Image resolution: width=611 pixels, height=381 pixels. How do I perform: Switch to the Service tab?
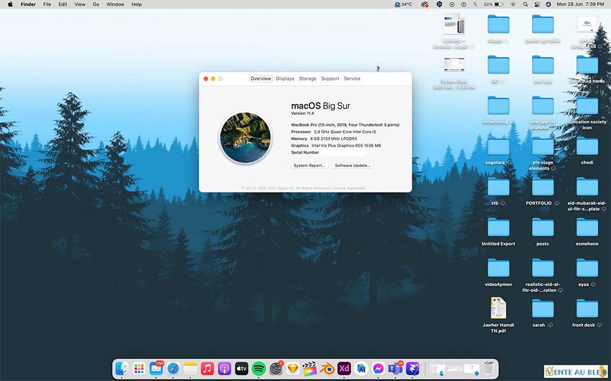[x=352, y=79]
